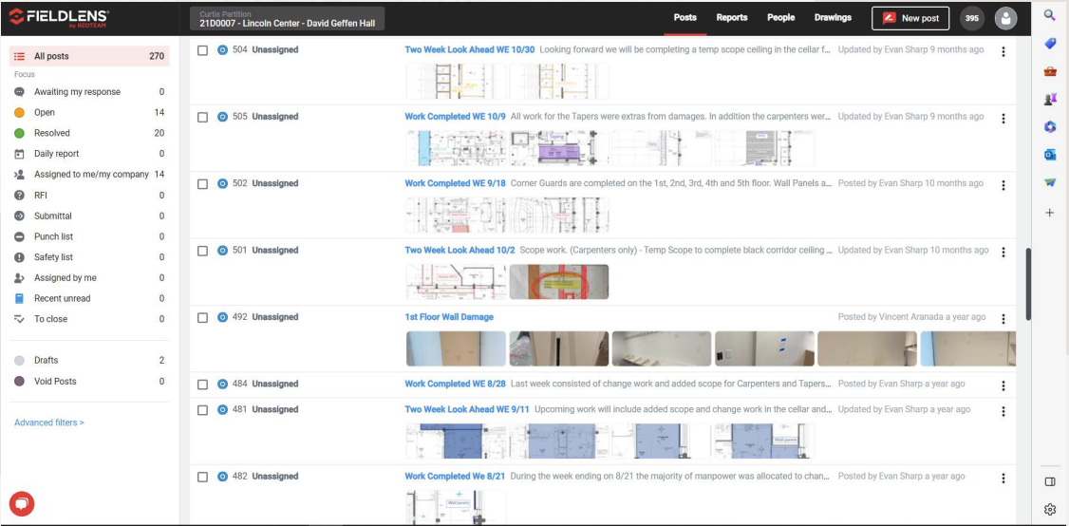The width and height of the screenshot is (1069, 526).
Task: Check the checkbox for post 504
Action: [x=202, y=50]
